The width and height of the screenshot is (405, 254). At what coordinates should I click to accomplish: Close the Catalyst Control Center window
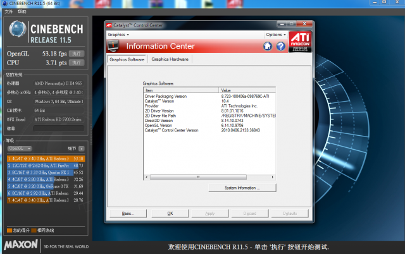[304, 24]
